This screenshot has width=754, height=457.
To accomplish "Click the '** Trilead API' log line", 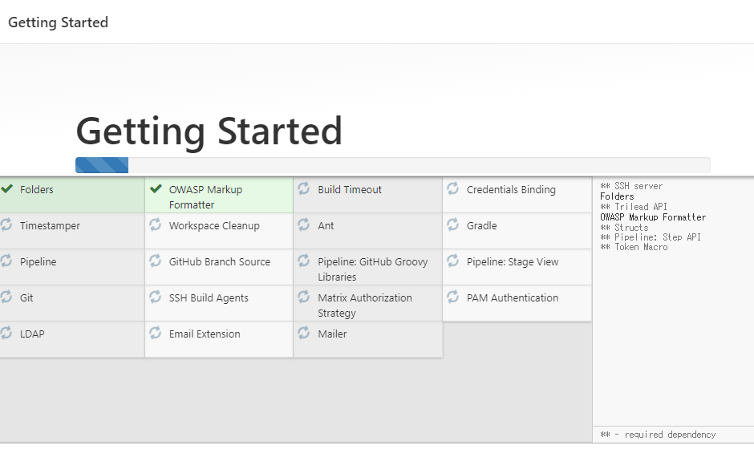I will (634, 207).
